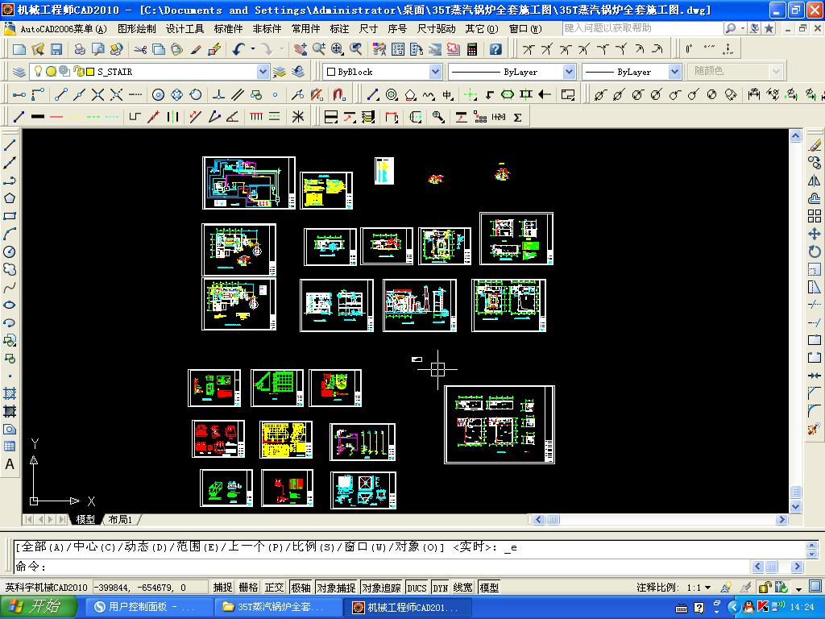
Task: Save drawing with floppy disk icon
Action: (56, 49)
